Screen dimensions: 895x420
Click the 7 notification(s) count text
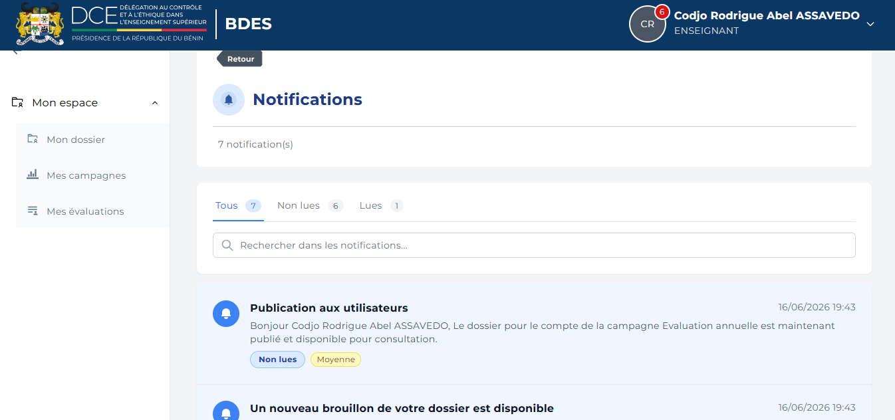point(255,144)
